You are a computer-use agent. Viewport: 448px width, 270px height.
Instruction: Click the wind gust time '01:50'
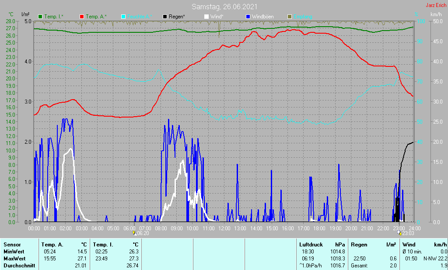click(411, 258)
